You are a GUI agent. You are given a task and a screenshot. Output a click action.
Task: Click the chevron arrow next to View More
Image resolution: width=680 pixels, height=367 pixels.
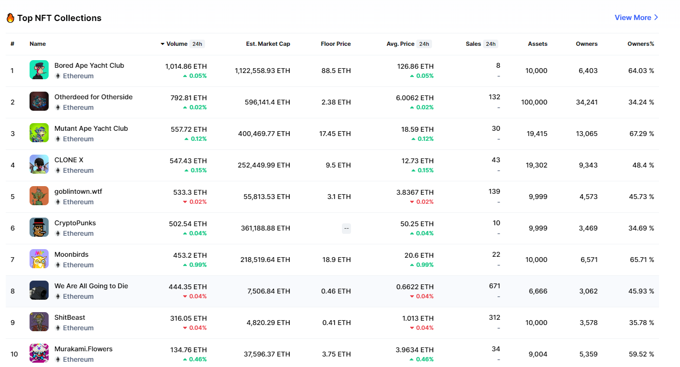656,17
